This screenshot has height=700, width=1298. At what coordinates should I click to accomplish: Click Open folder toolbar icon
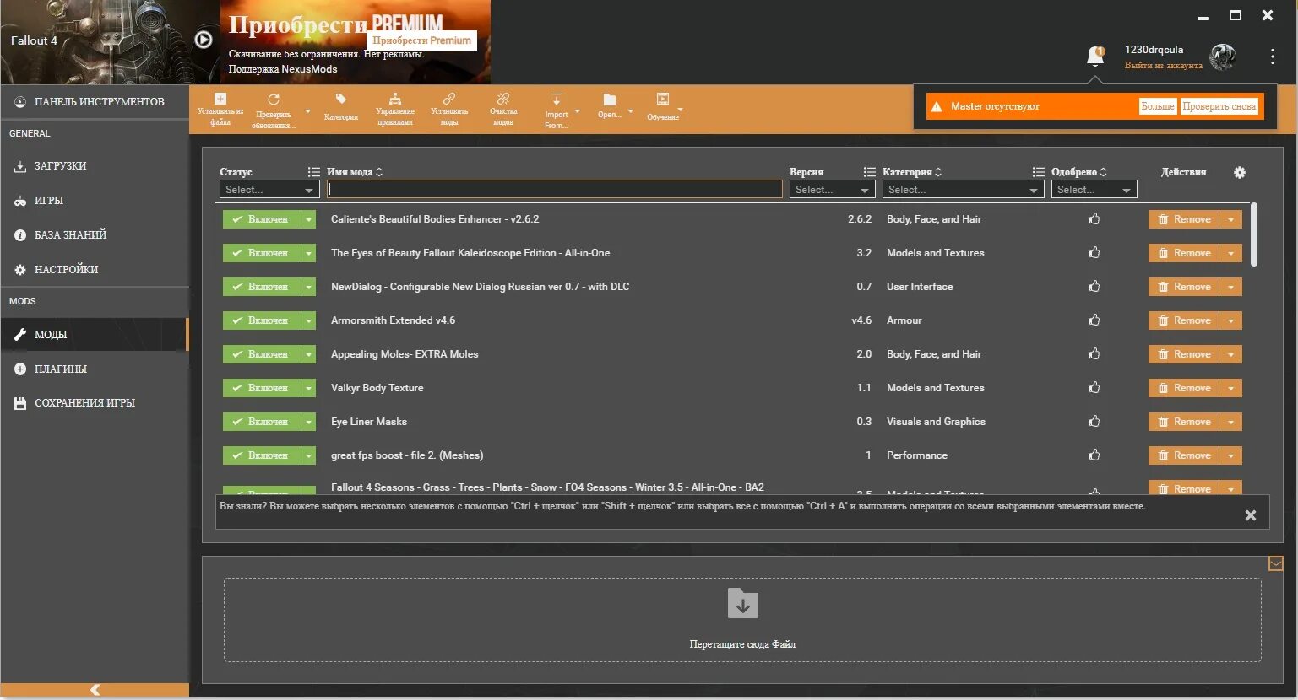pos(610,100)
